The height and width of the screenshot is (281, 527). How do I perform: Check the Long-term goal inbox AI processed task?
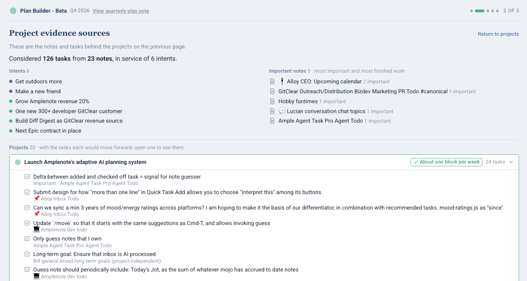click(x=27, y=254)
